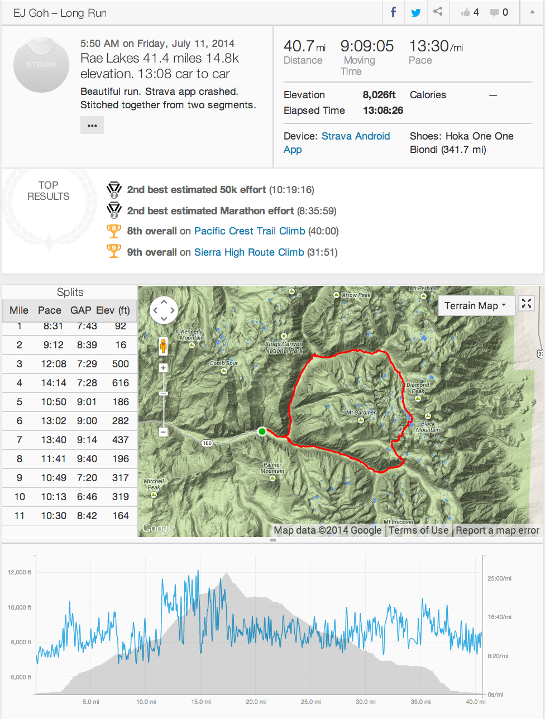Click the green start marker on map
This screenshot has width=545, height=719.
[x=262, y=432]
